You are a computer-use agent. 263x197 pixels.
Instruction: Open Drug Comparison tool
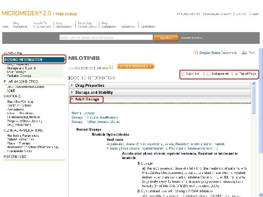coord(109,25)
